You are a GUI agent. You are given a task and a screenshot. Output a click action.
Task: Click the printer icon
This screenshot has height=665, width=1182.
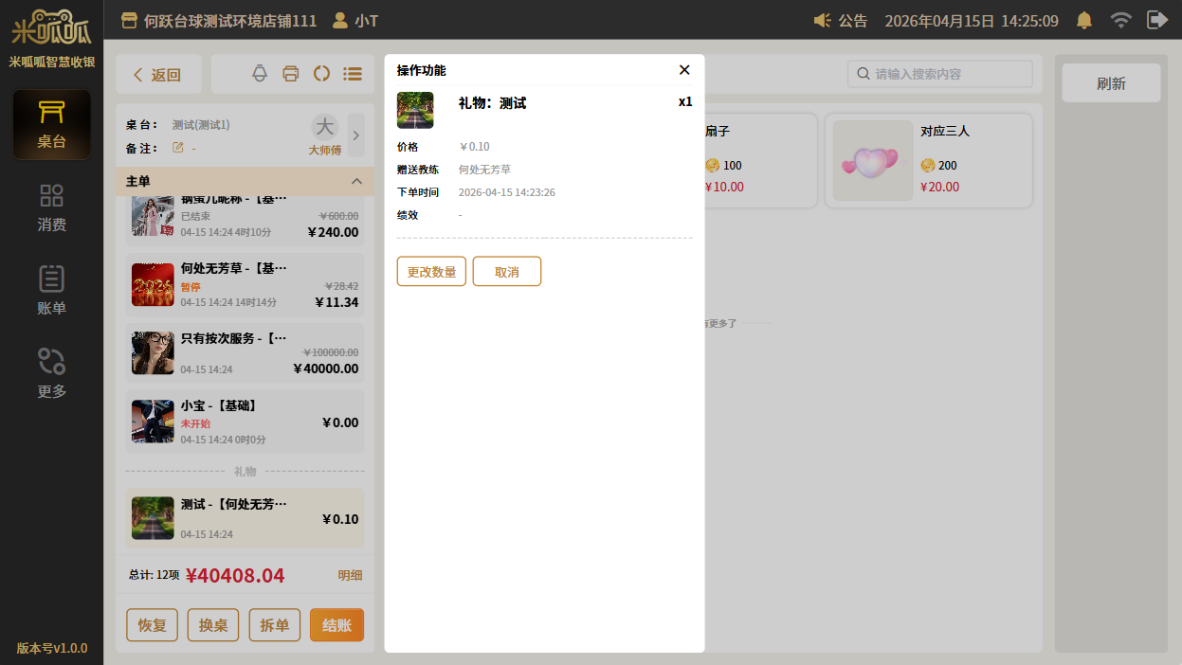tap(291, 74)
